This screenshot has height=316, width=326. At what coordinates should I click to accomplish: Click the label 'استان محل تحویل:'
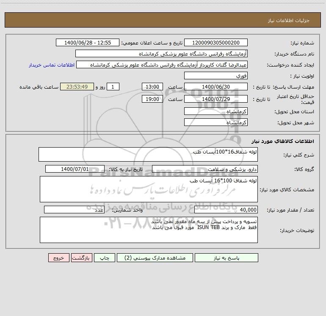coord(294,112)
